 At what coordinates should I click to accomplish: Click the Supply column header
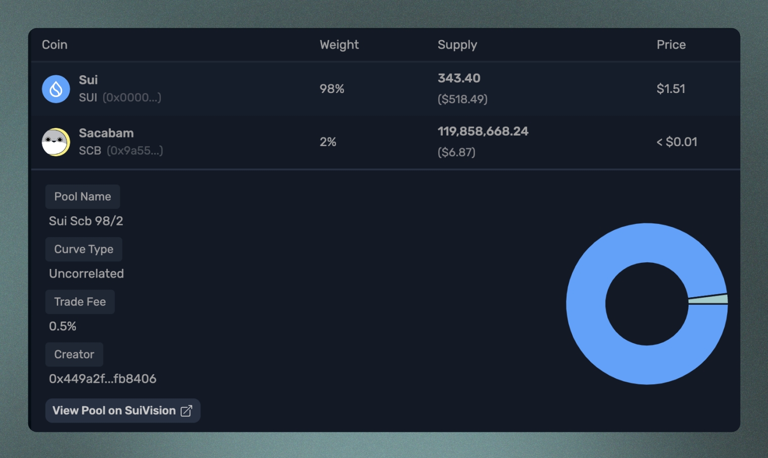(457, 45)
